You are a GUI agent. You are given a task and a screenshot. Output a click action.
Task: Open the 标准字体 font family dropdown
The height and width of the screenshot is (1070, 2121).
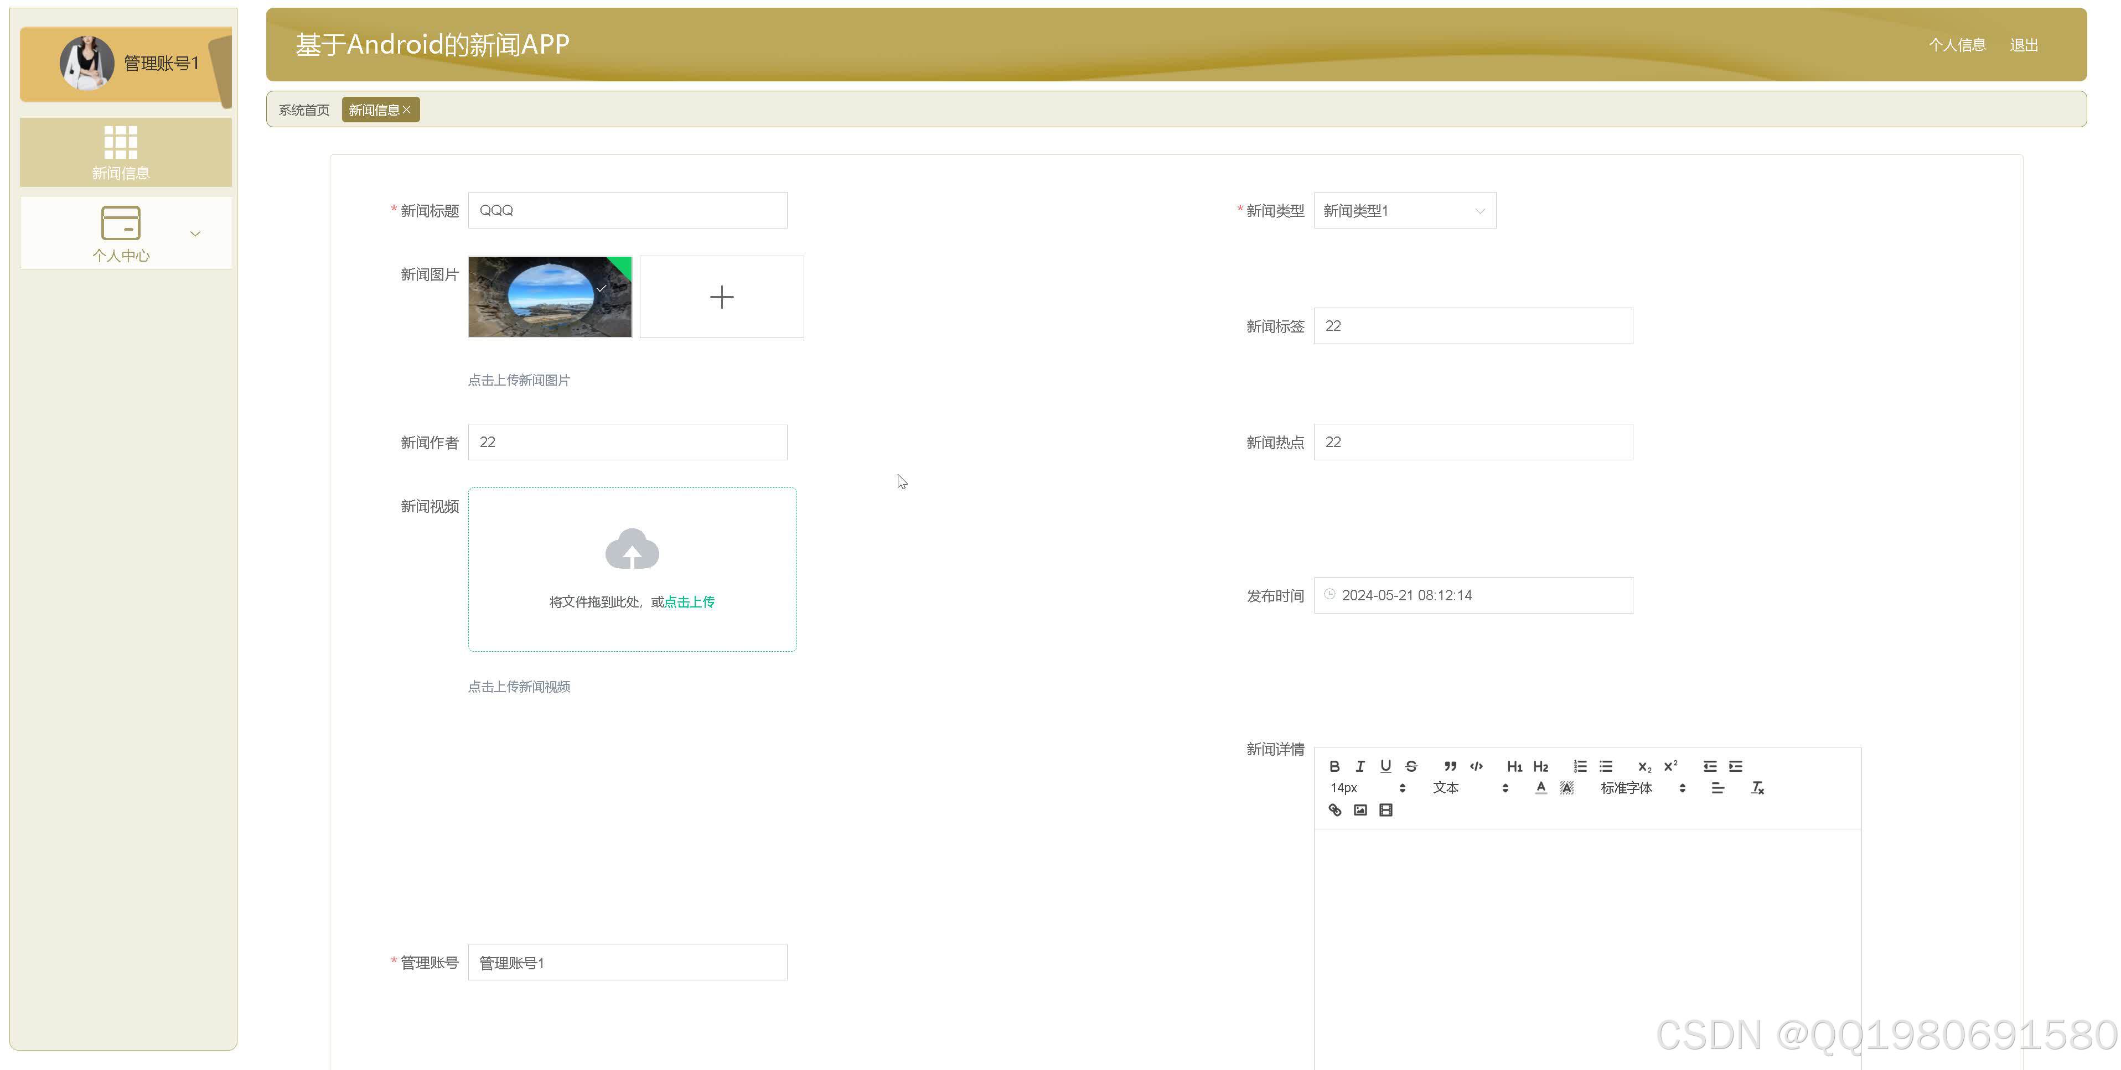click(x=1643, y=788)
